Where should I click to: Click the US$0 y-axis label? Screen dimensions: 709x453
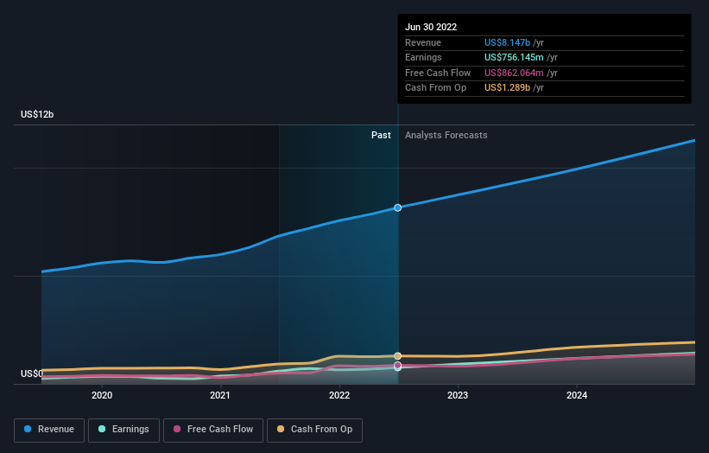(x=32, y=373)
